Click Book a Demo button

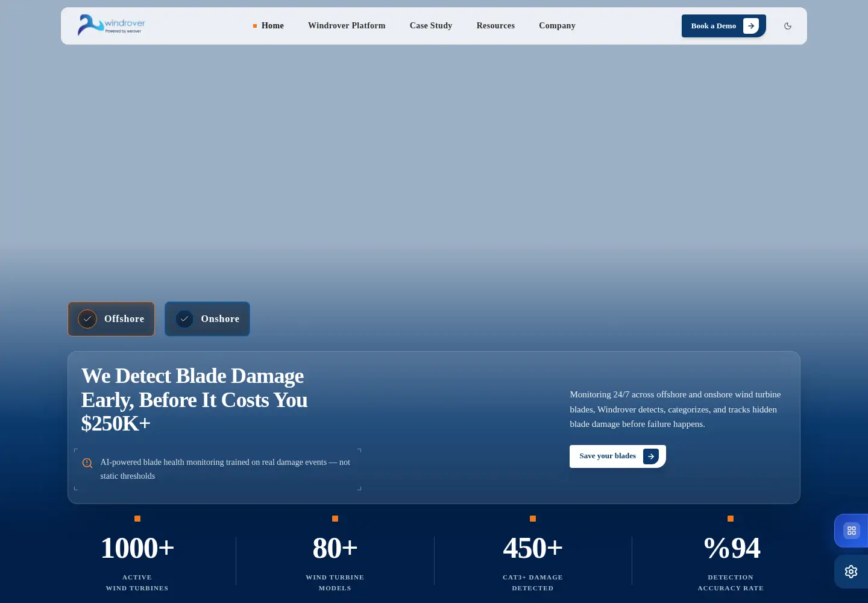click(723, 26)
